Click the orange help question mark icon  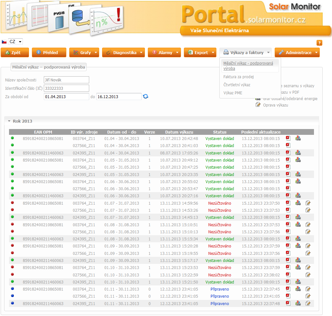319,43
